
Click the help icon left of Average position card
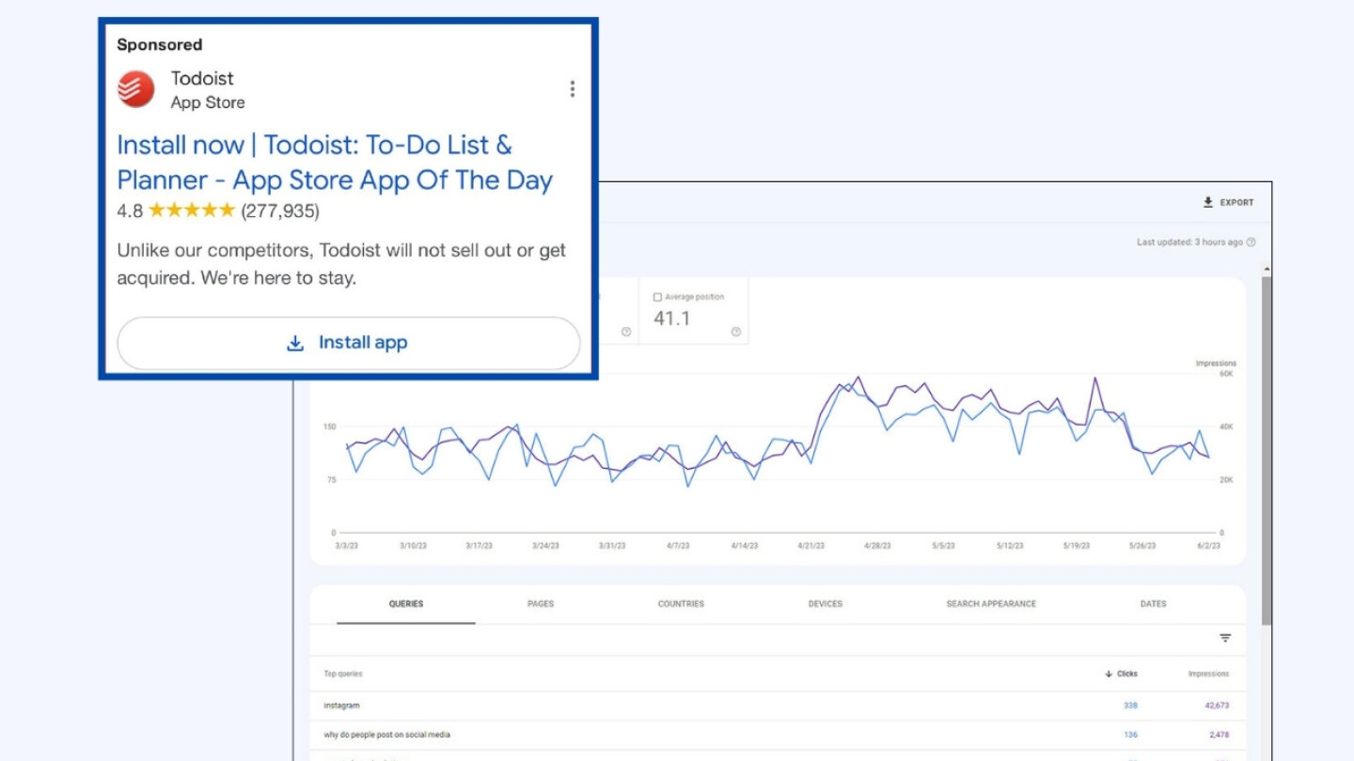click(625, 332)
